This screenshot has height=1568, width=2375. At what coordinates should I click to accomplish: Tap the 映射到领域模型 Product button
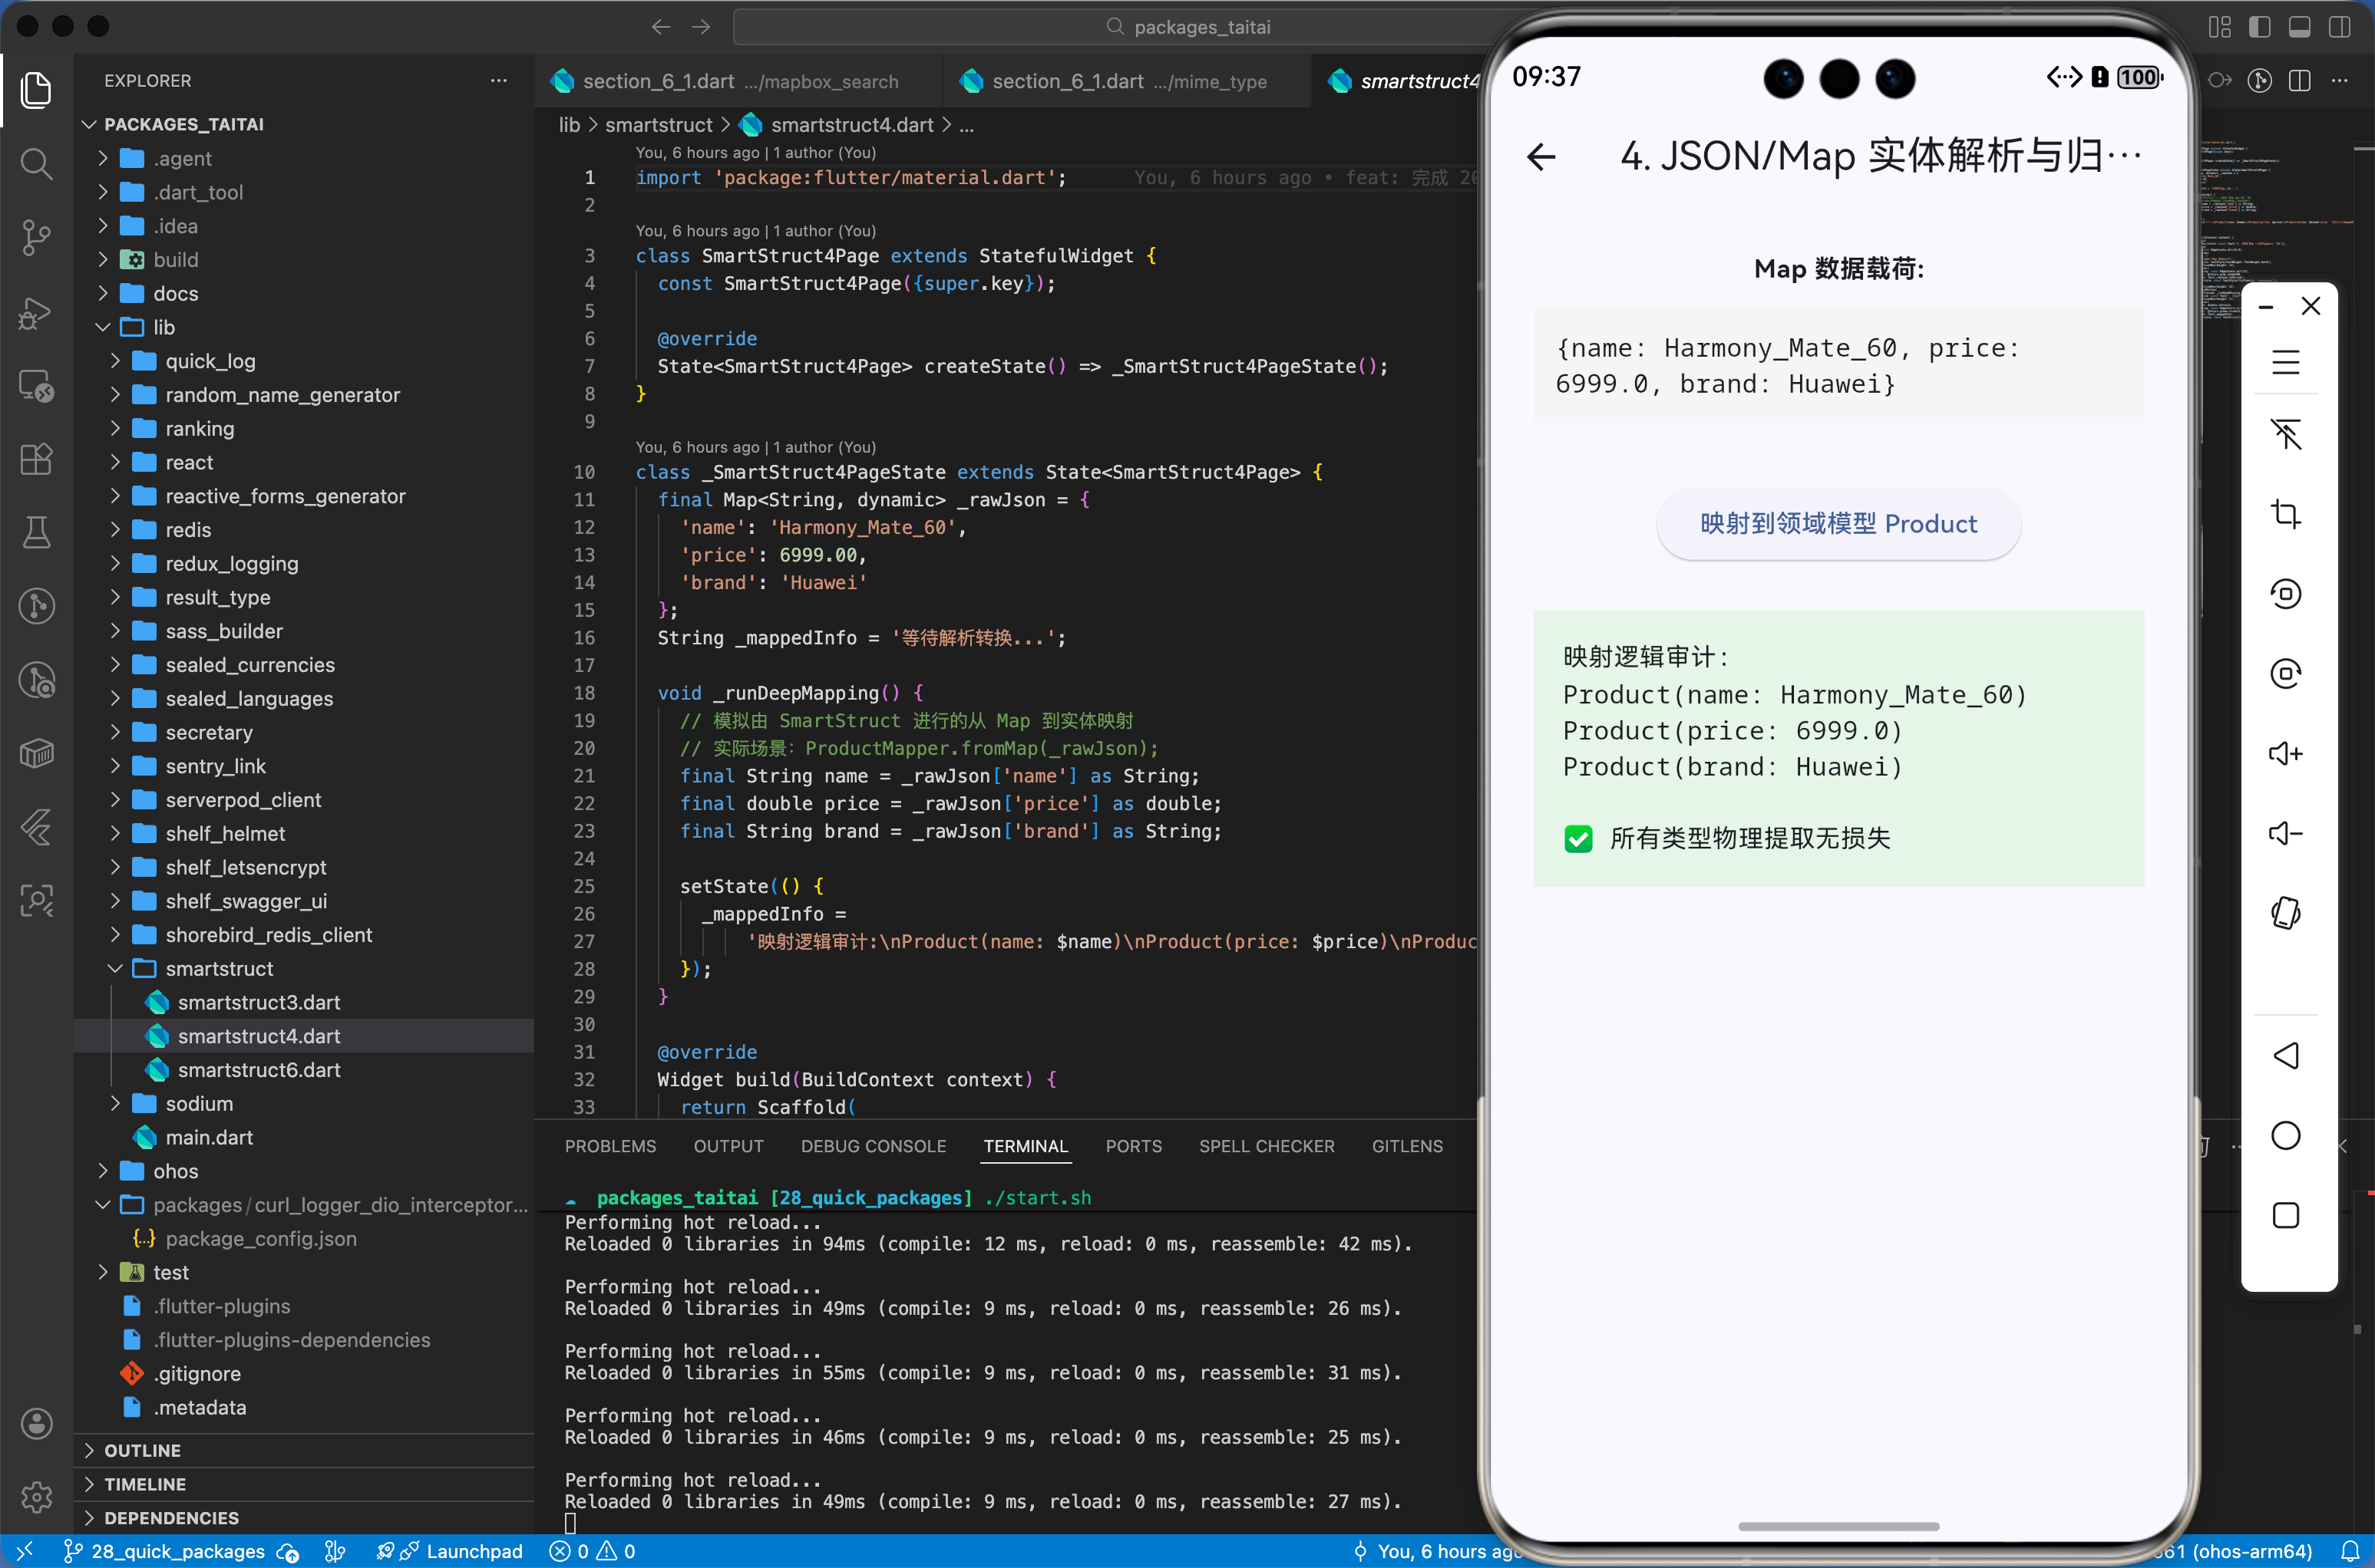tap(1838, 524)
